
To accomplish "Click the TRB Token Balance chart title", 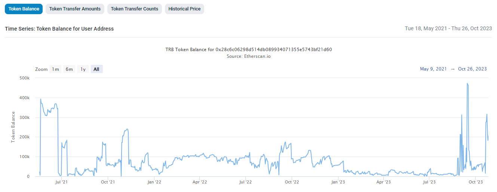I will click(x=248, y=50).
